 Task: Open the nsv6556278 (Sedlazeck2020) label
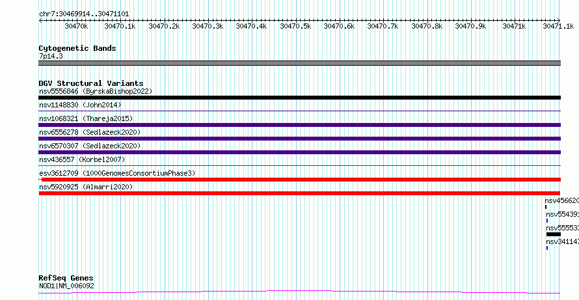tap(90, 132)
